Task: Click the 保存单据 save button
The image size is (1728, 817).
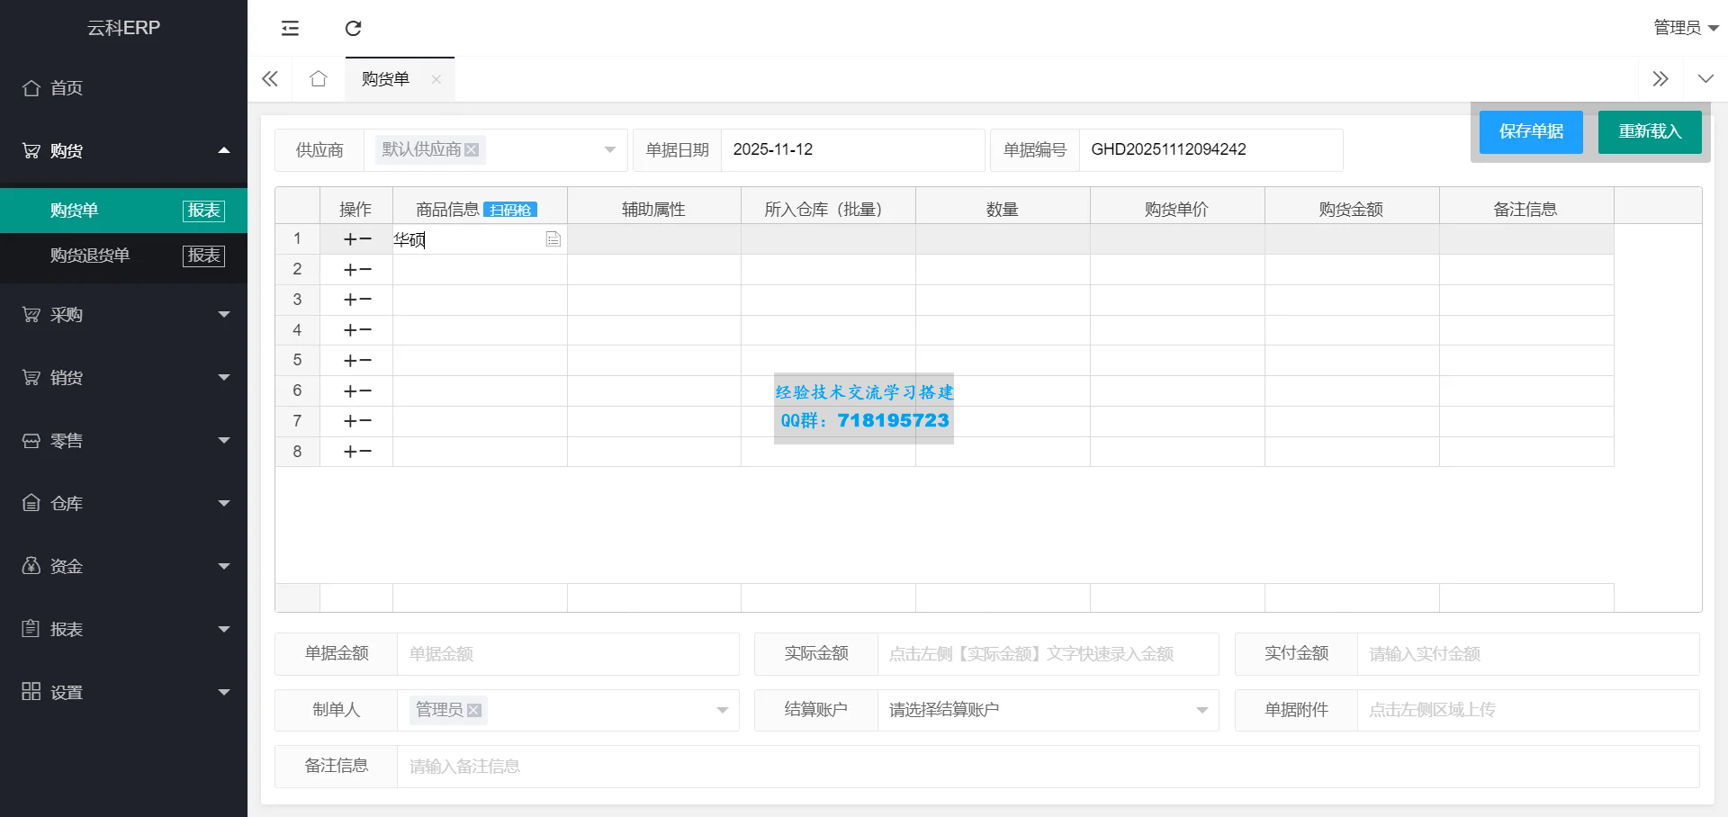Action: 1530,132
